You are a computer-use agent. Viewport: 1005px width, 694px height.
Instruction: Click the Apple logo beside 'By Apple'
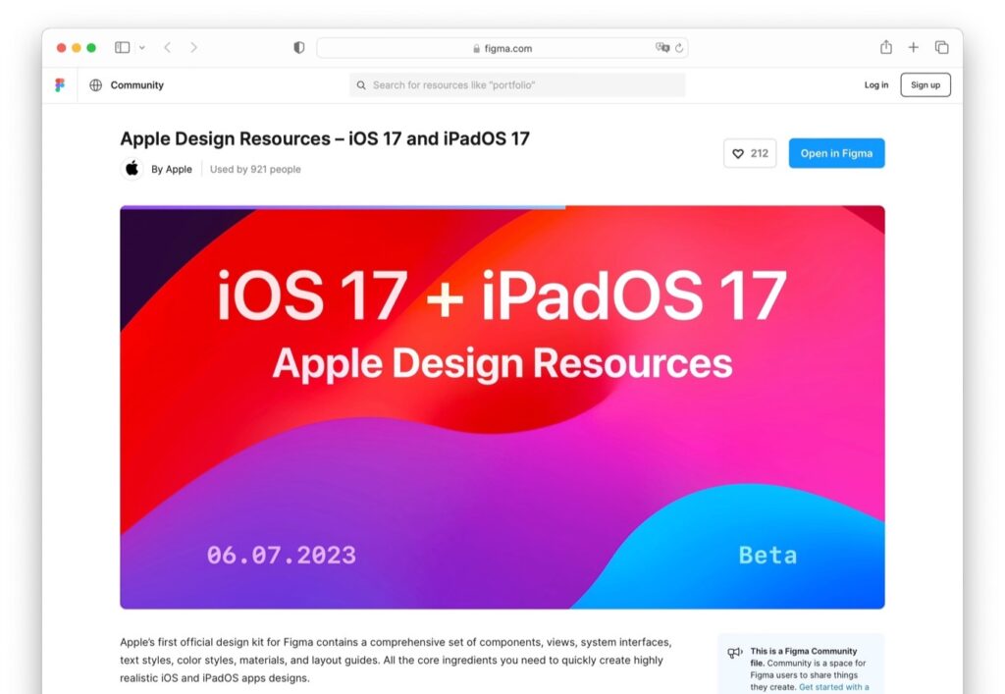pyautogui.click(x=132, y=168)
